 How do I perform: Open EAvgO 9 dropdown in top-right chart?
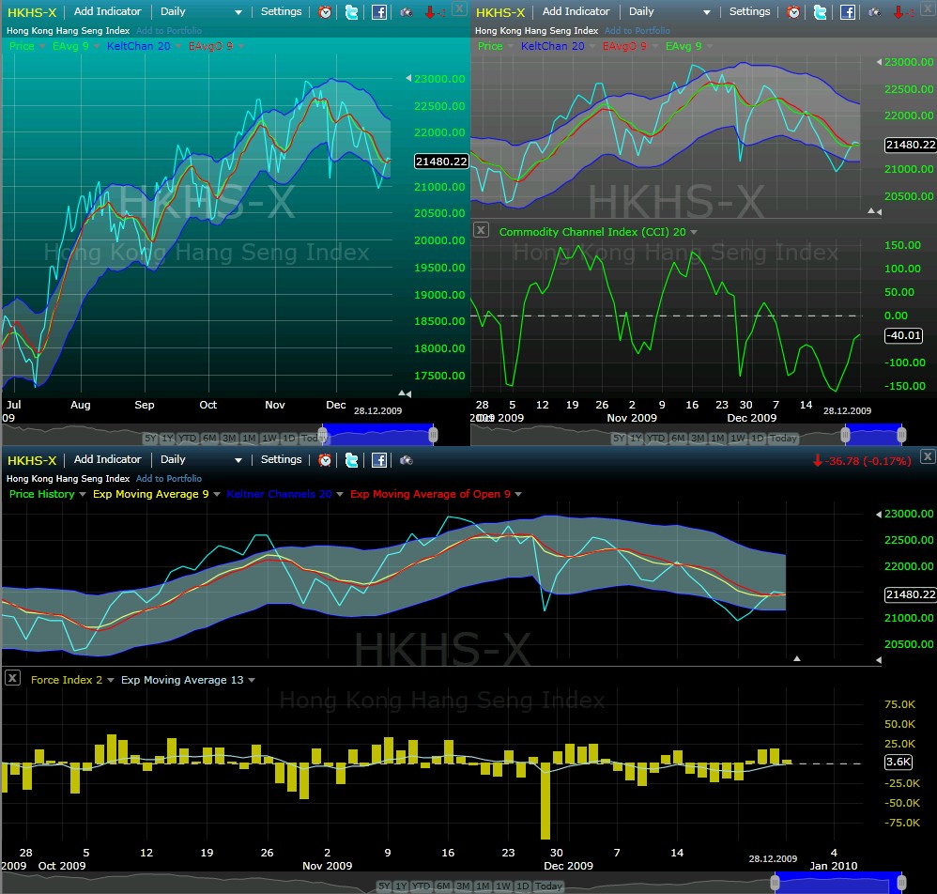(x=655, y=46)
